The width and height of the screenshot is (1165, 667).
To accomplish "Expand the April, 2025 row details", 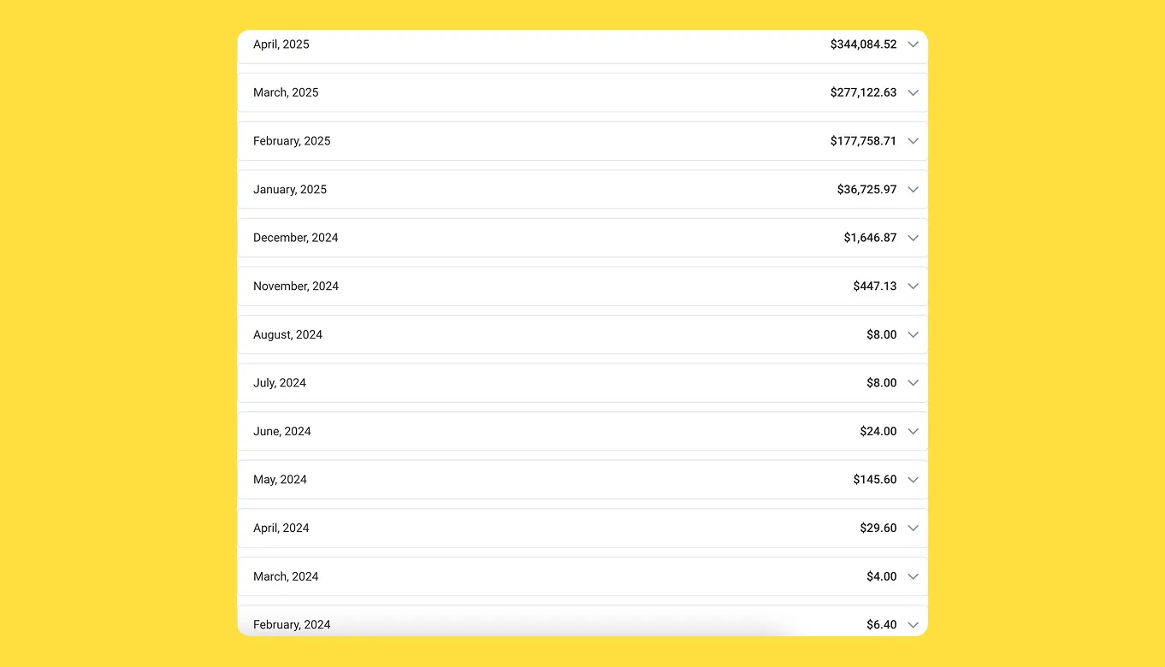I will [913, 44].
